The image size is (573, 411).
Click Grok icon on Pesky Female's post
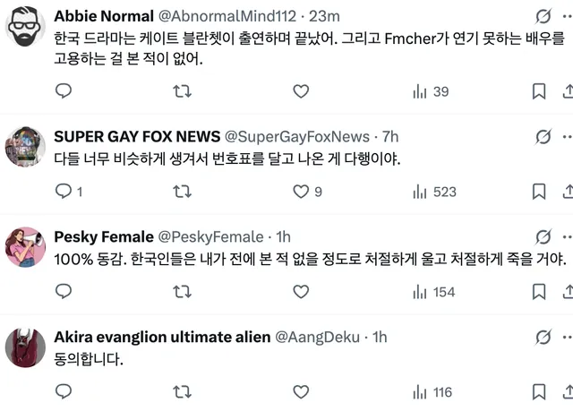(543, 236)
